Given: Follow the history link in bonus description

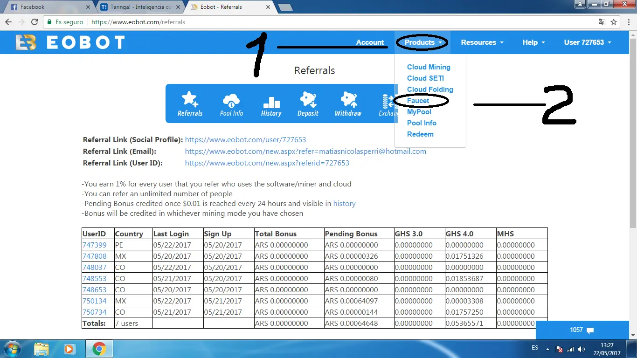Looking at the screenshot, I should click(344, 204).
